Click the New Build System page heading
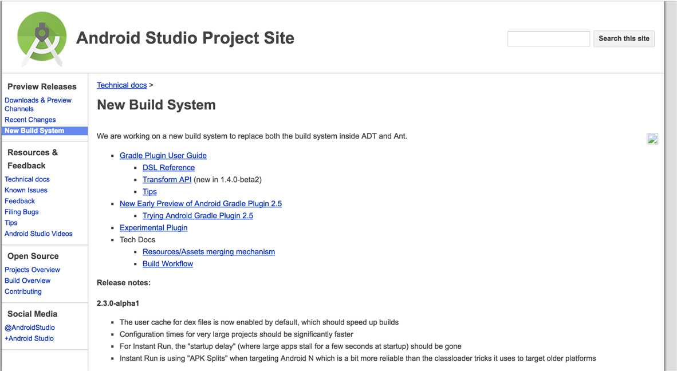This screenshot has height=371, width=677. [x=156, y=105]
